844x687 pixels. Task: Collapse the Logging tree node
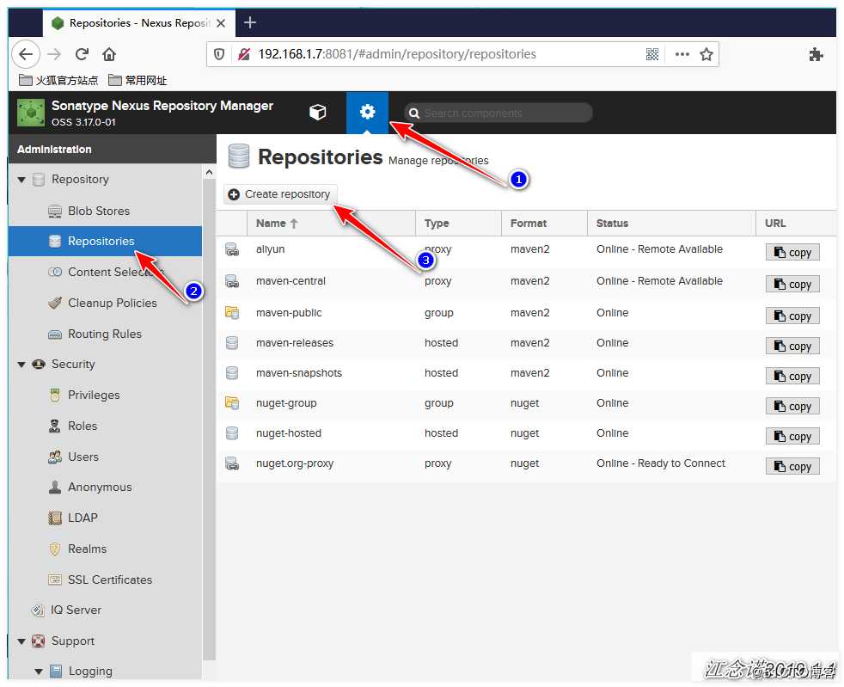pyautogui.click(x=39, y=672)
